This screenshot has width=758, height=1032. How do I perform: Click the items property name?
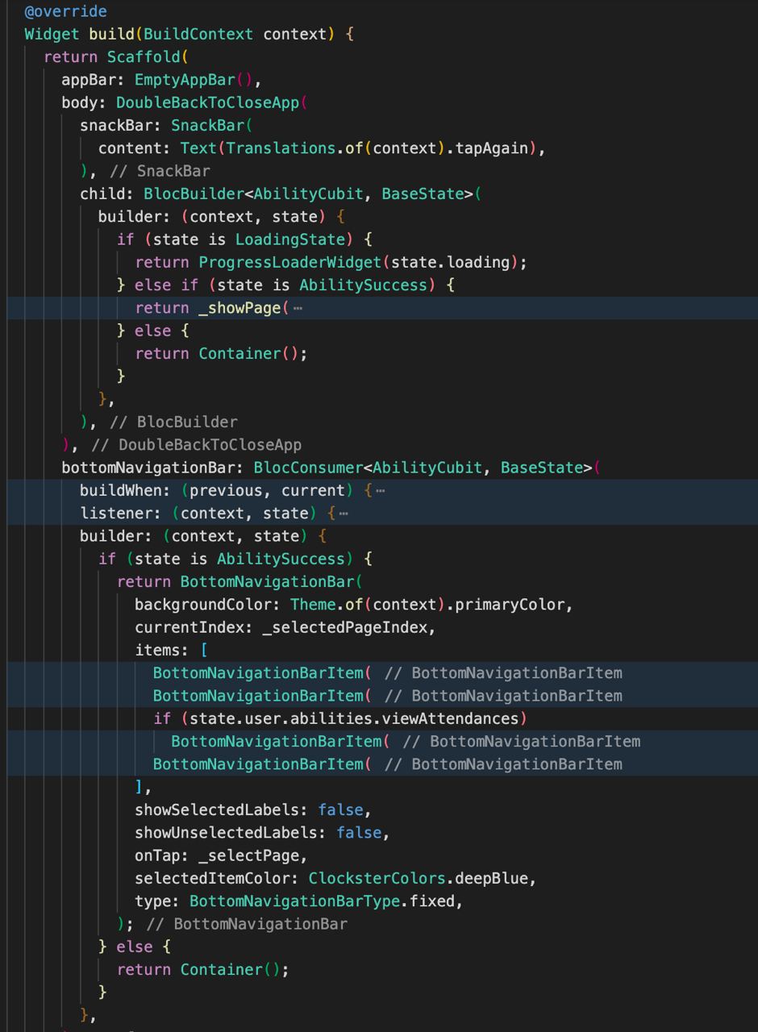point(157,650)
